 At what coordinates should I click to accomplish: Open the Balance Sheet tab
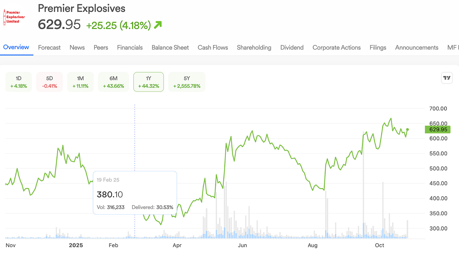coord(170,48)
